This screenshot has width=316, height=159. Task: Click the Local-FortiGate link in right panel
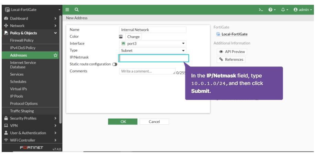(x=234, y=34)
